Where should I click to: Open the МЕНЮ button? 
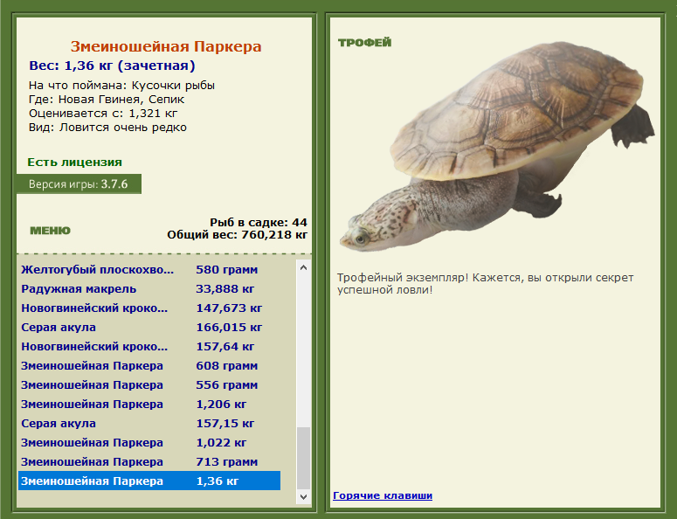click(50, 231)
